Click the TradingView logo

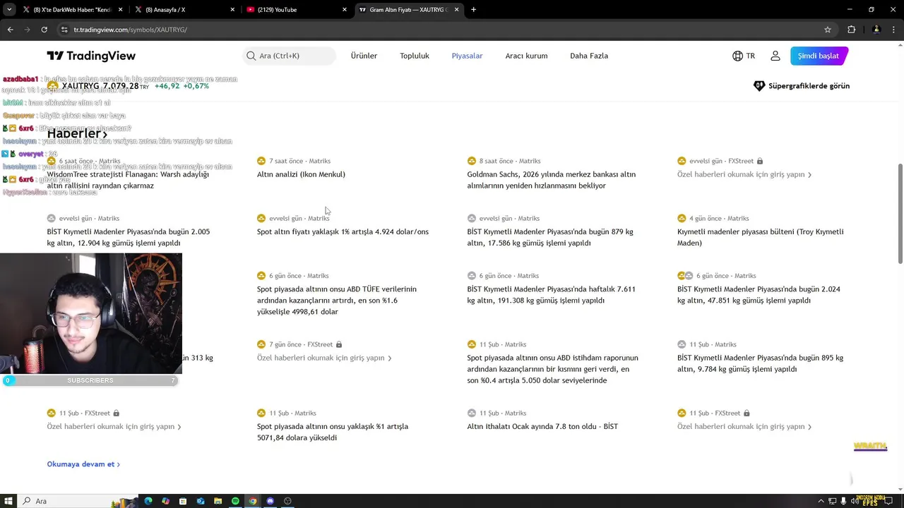click(x=91, y=56)
